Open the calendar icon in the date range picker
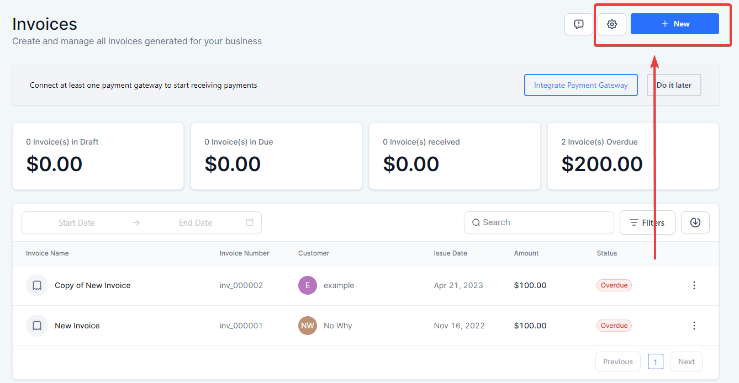 tap(249, 222)
